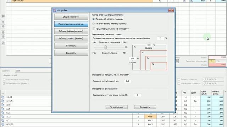Click the 'Только страницы' page range field

coord(213,79)
